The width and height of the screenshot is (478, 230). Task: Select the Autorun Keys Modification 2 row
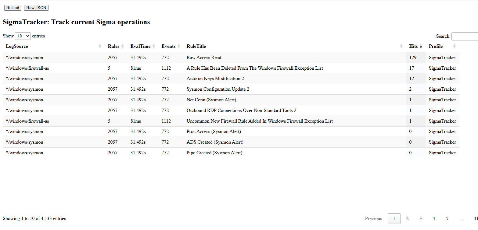[215, 78]
